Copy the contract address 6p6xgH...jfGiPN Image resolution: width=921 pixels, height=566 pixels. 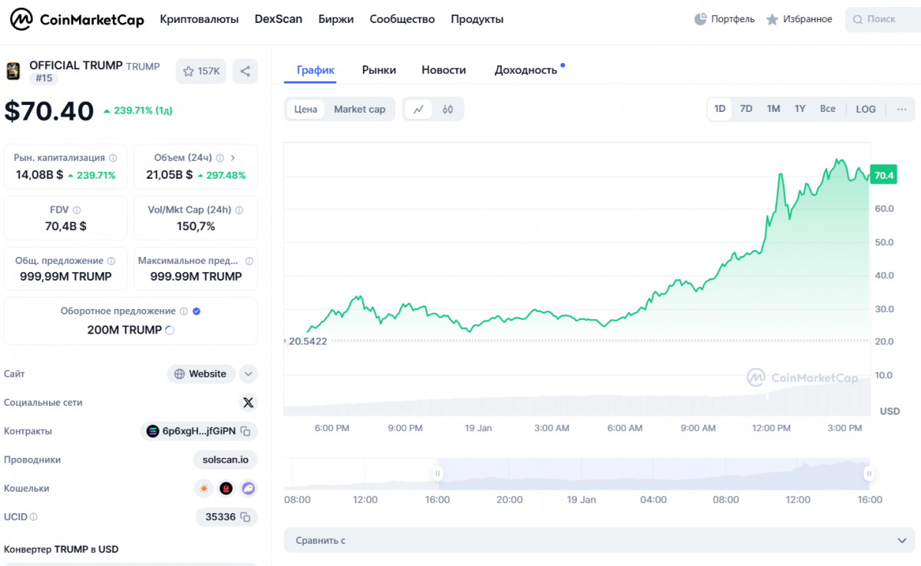pyautogui.click(x=246, y=431)
